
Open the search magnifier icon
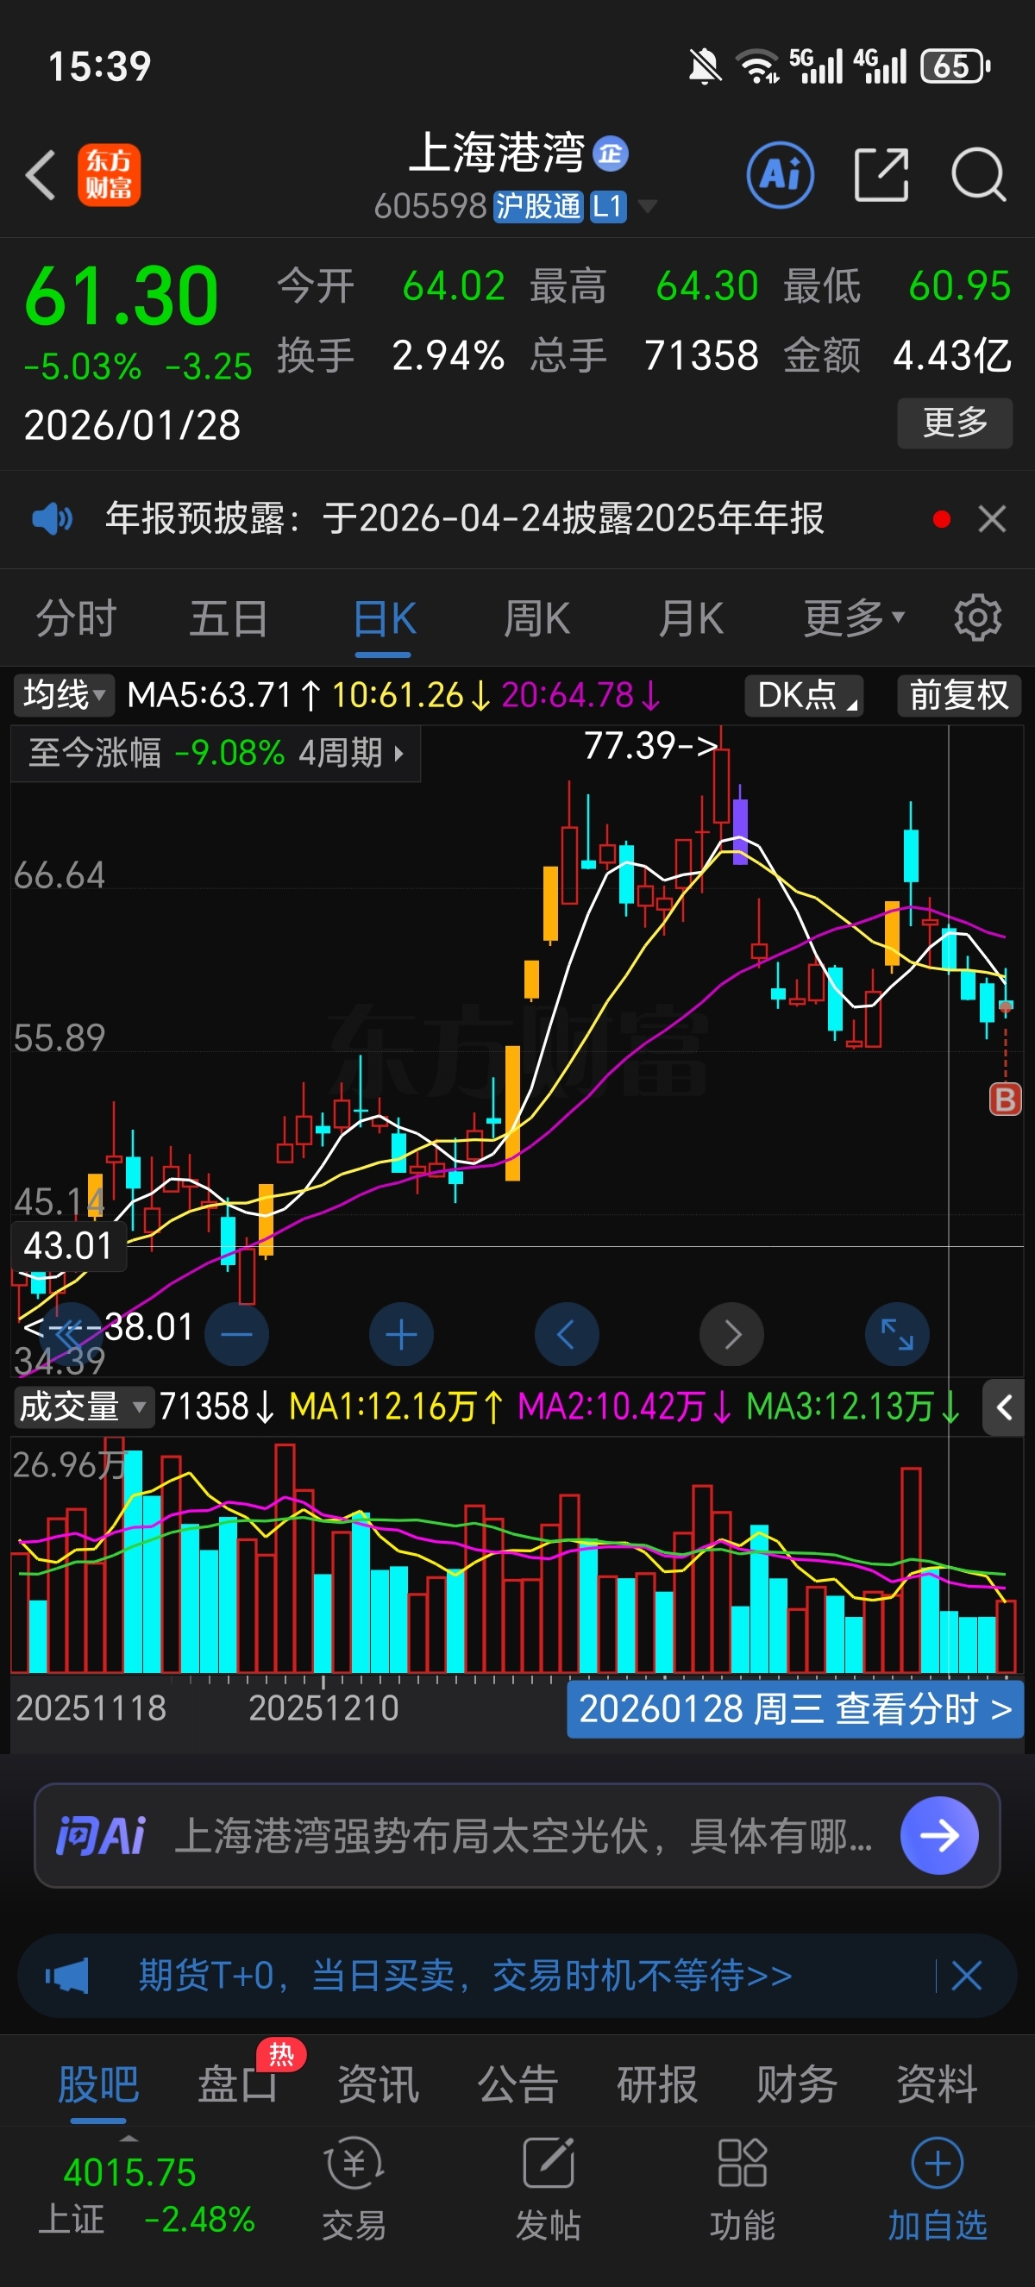click(x=978, y=174)
